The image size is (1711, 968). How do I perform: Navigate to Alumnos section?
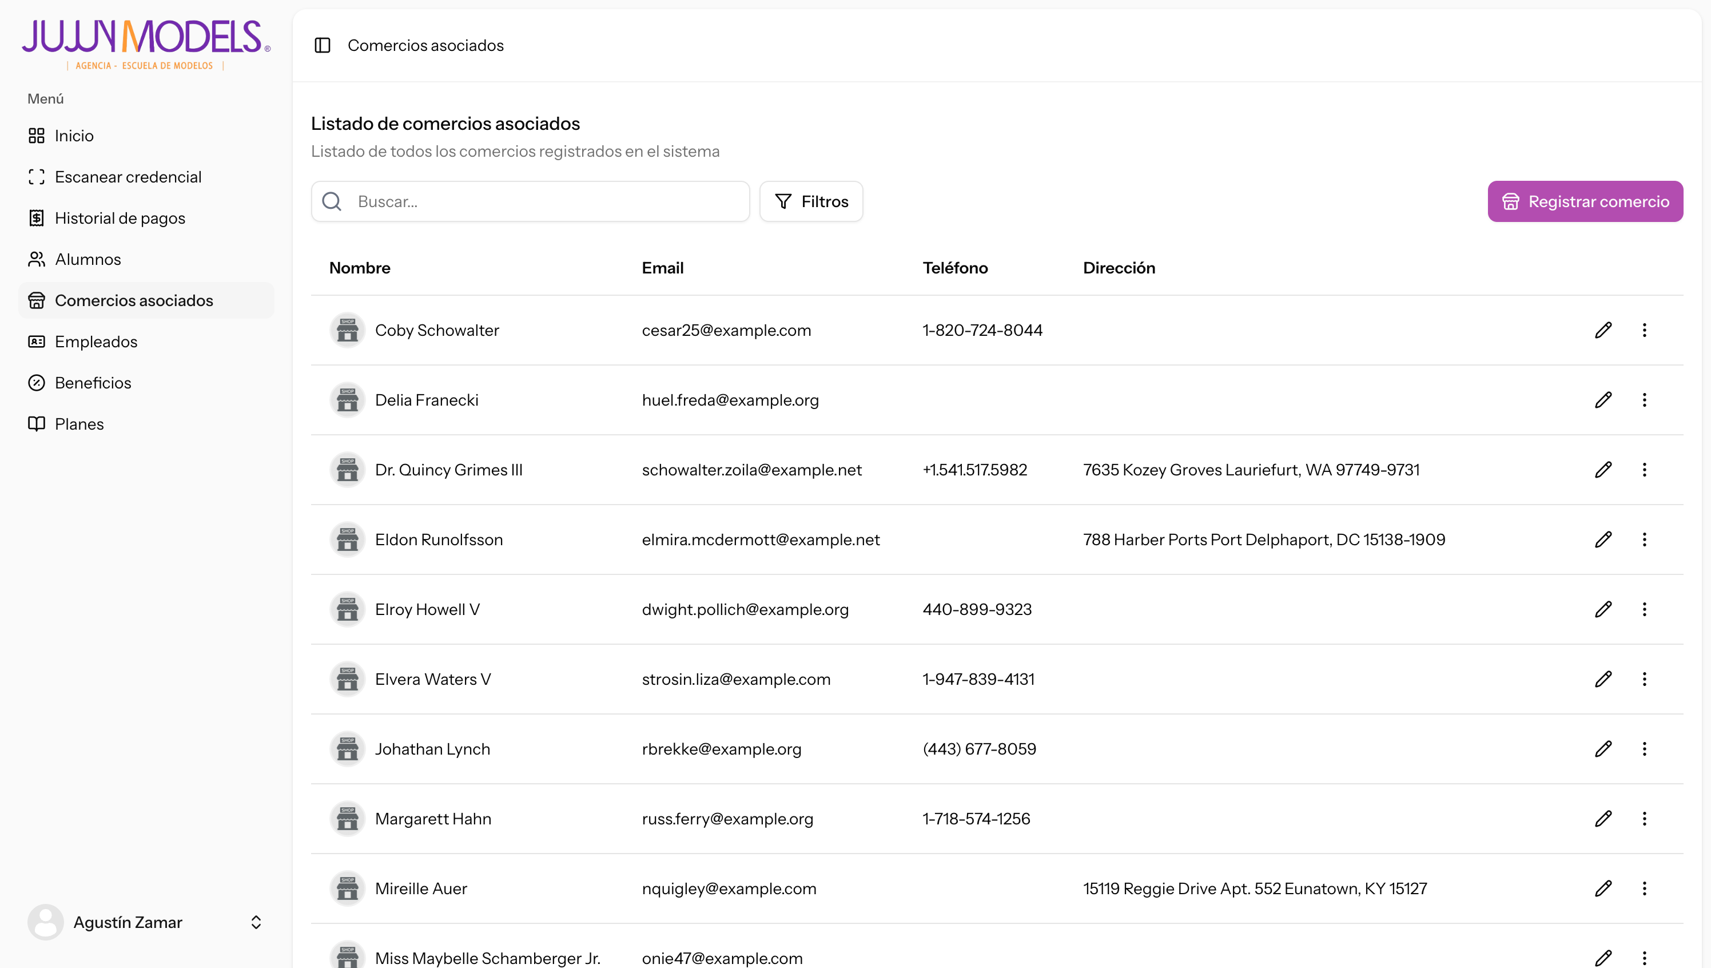pos(87,259)
